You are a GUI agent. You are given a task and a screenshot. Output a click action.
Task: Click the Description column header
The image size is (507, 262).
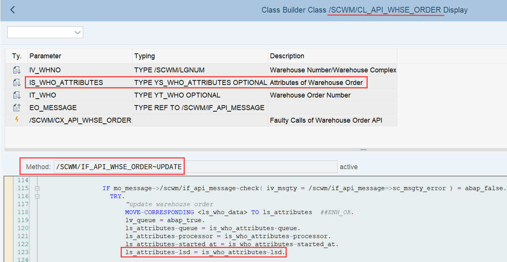(332, 56)
